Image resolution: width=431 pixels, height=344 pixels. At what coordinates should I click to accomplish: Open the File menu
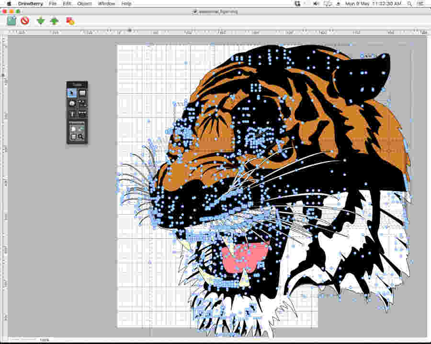tap(53, 3)
